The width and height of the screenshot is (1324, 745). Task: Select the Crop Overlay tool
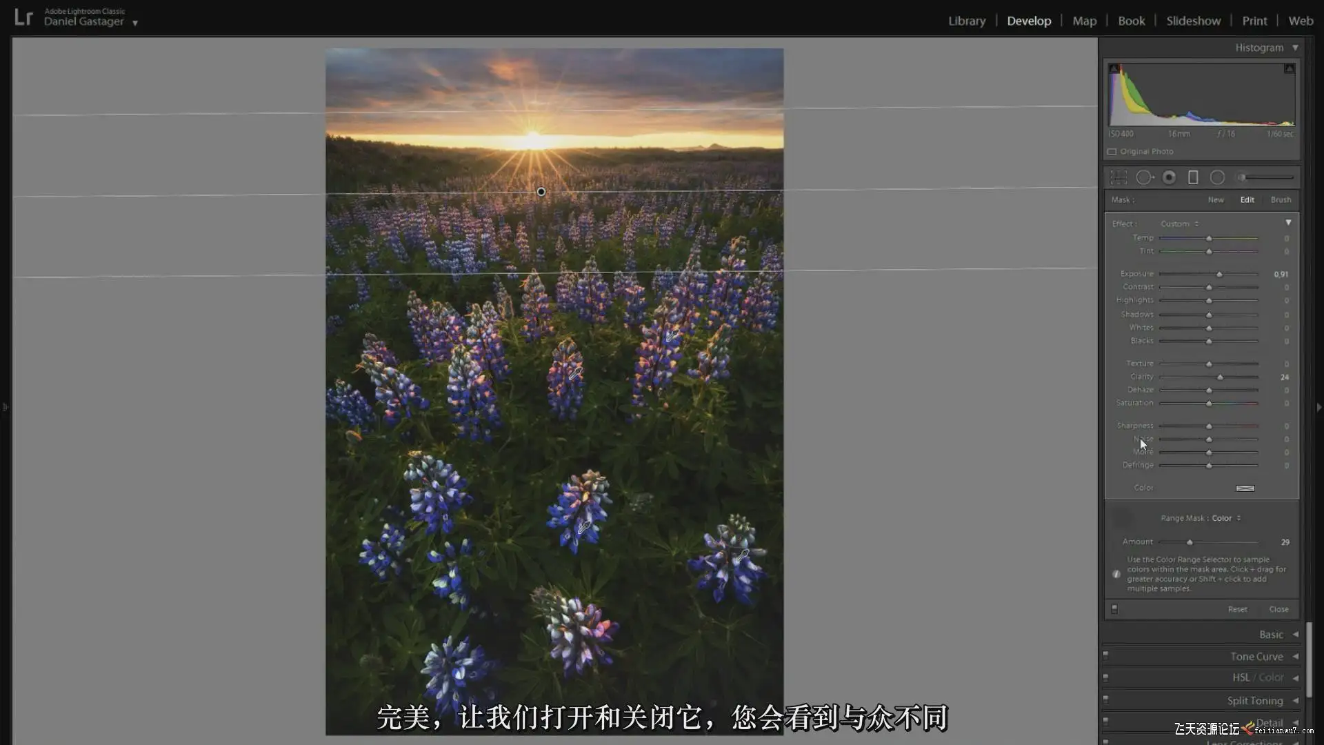pos(1118,178)
